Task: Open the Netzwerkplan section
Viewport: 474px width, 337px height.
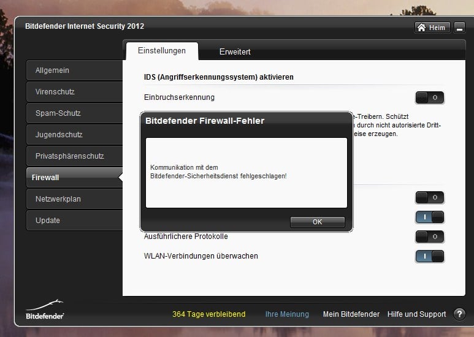Action: pos(74,199)
